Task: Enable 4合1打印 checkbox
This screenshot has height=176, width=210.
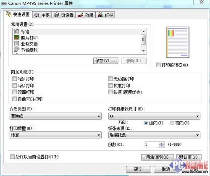Action: 14,85
